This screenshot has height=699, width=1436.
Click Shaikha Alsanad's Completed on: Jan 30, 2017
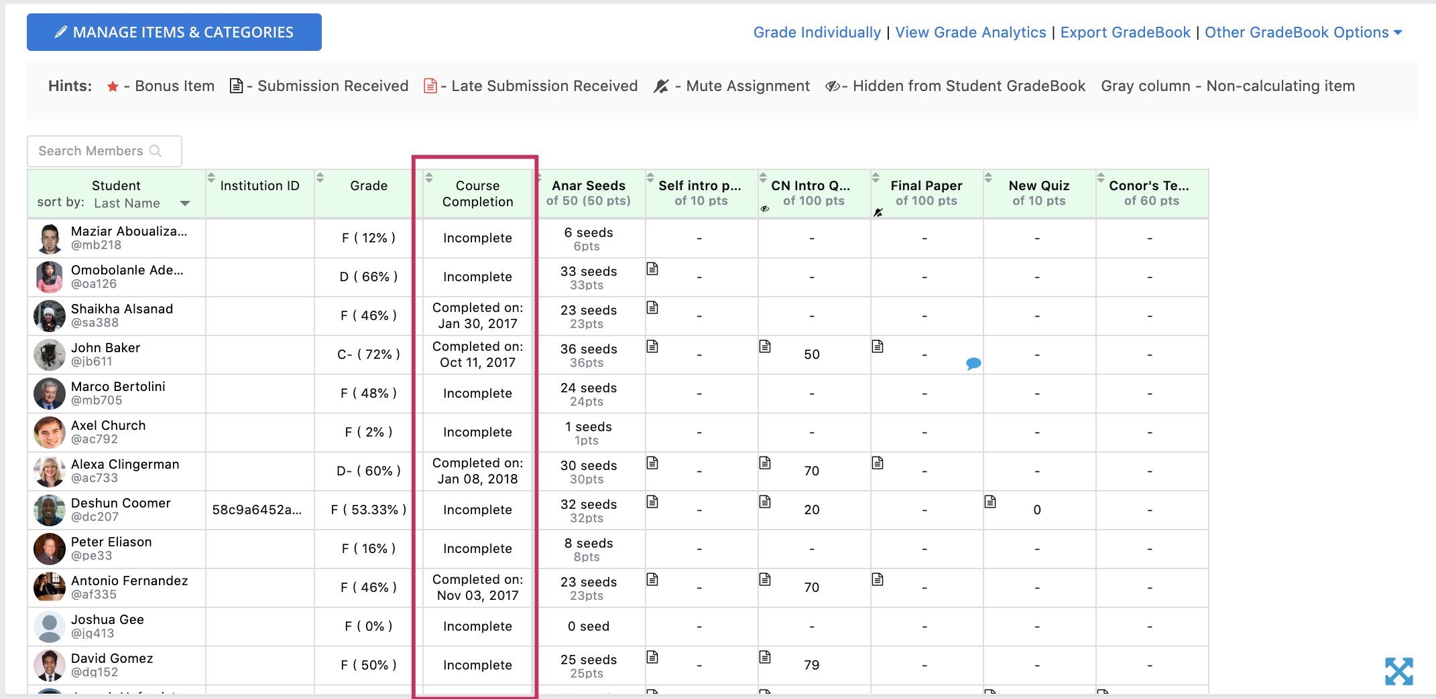point(477,315)
